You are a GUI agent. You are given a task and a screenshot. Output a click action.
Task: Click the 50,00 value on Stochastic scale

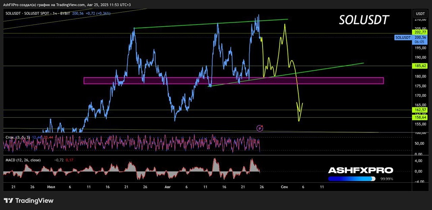click(420, 144)
